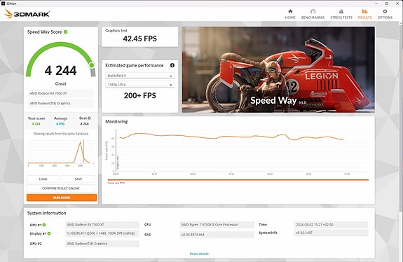The width and height of the screenshot is (403, 262).
Task: Click the green check next to Display #1
Action: 49,233
